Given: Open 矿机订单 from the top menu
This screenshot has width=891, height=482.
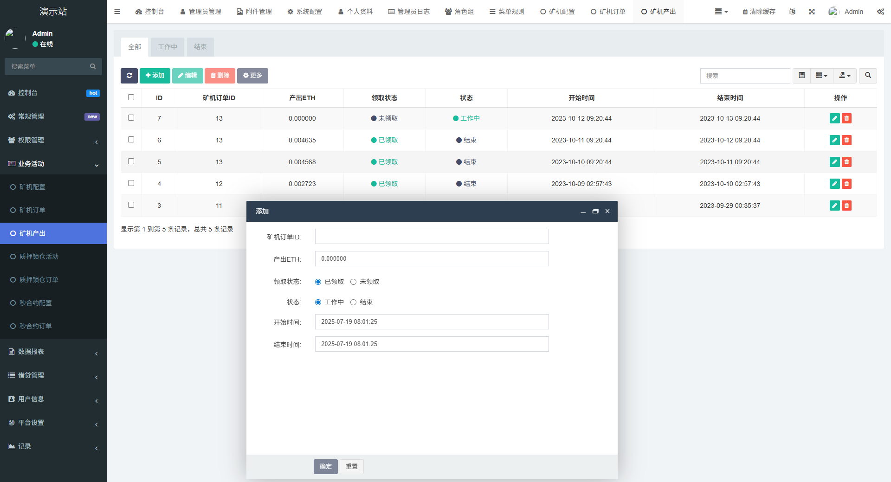Looking at the screenshot, I should pos(608,12).
